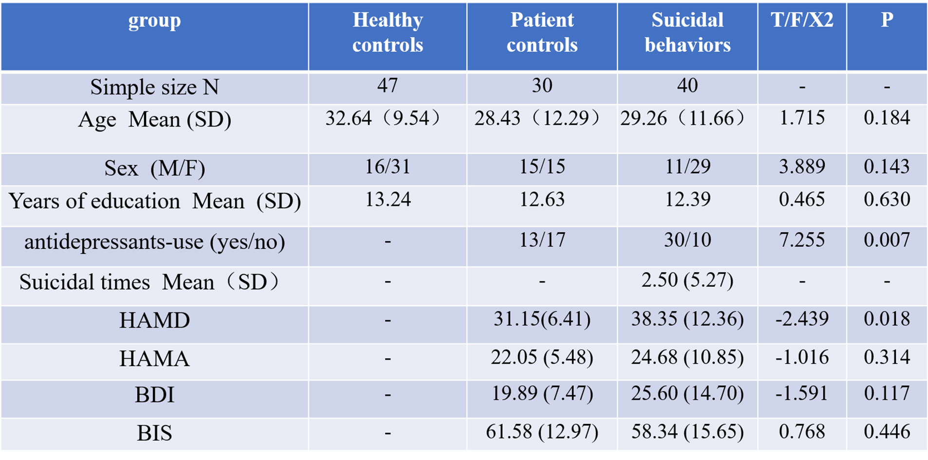The image size is (928, 460).
Task: Select the "antidepressants-use (yes/no)" row label
Action: click(154, 242)
